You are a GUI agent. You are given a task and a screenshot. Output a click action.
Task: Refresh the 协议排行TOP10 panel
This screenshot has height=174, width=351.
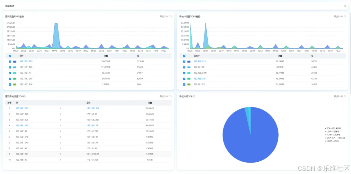coord(345,96)
